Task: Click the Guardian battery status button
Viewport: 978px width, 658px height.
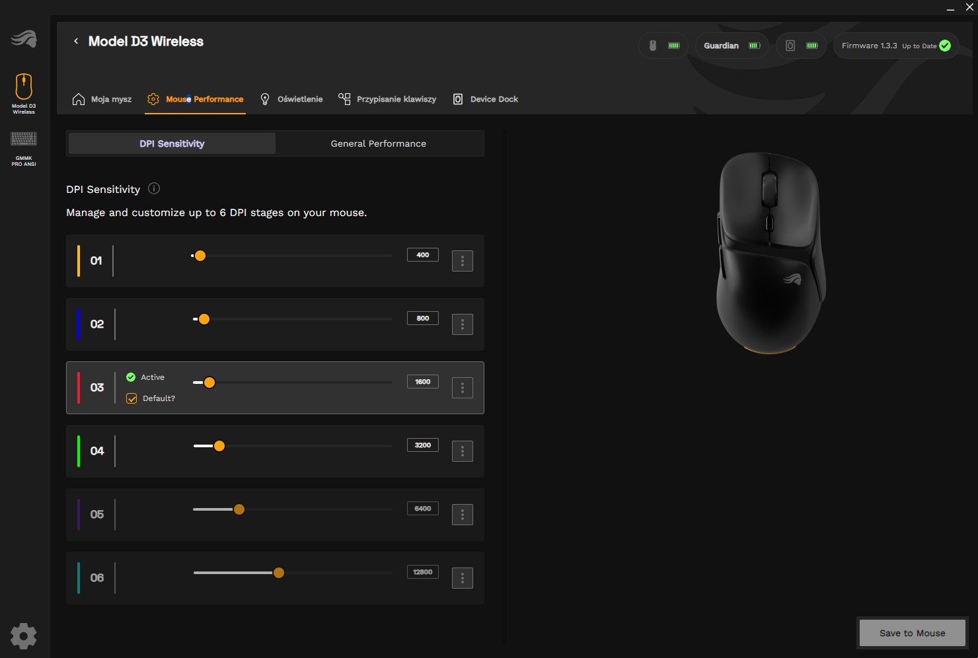Action: click(x=732, y=46)
